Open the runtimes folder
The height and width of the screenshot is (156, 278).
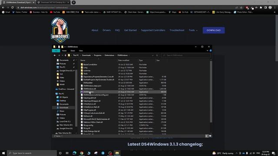pyautogui.click(x=87, y=71)
